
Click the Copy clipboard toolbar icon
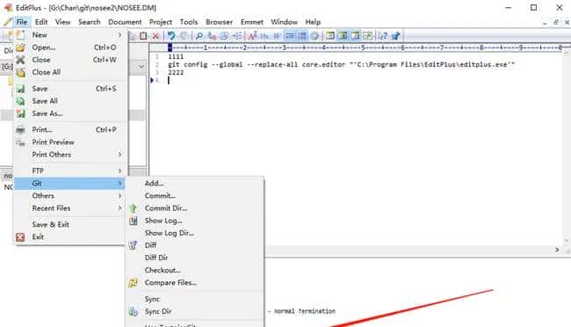click(x=132, y=36)
